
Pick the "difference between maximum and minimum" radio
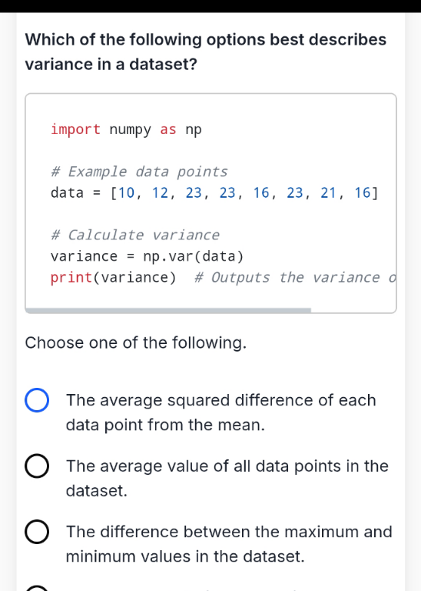[37, 532]
